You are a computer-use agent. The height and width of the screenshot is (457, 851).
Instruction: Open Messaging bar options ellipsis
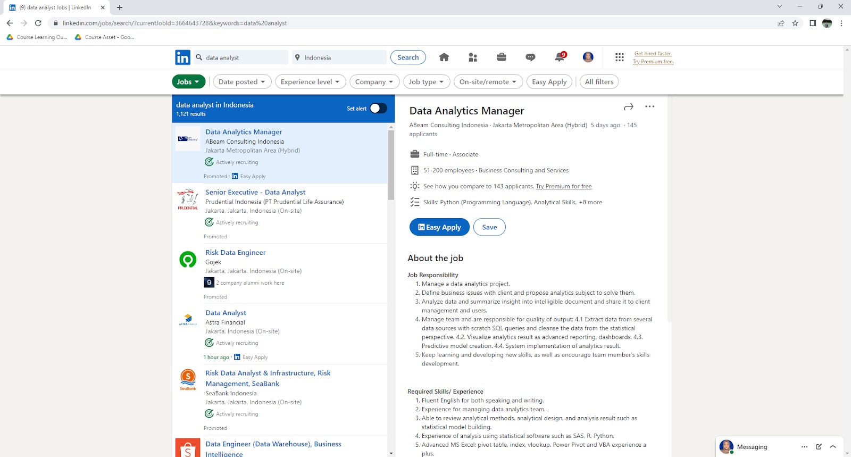click(805, 447)
